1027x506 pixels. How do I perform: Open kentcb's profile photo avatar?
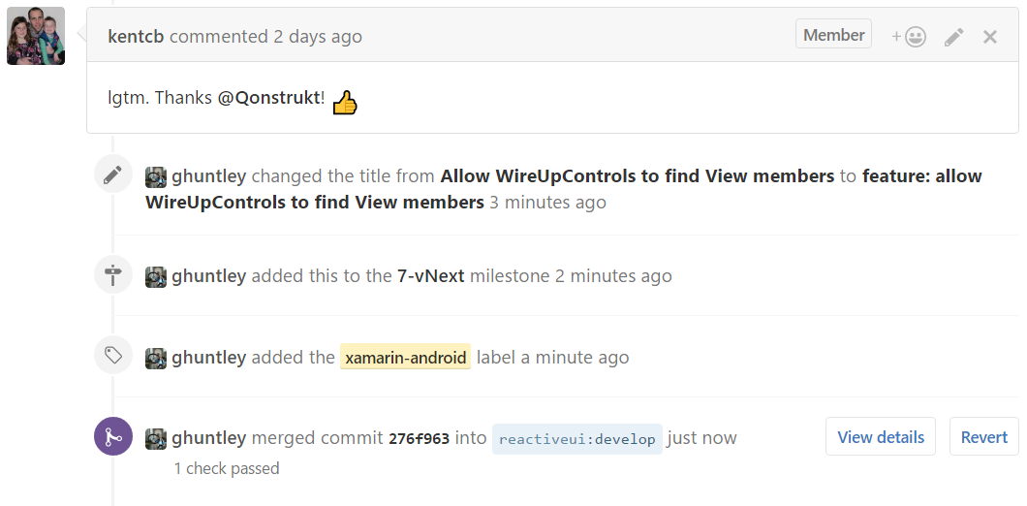36,36
